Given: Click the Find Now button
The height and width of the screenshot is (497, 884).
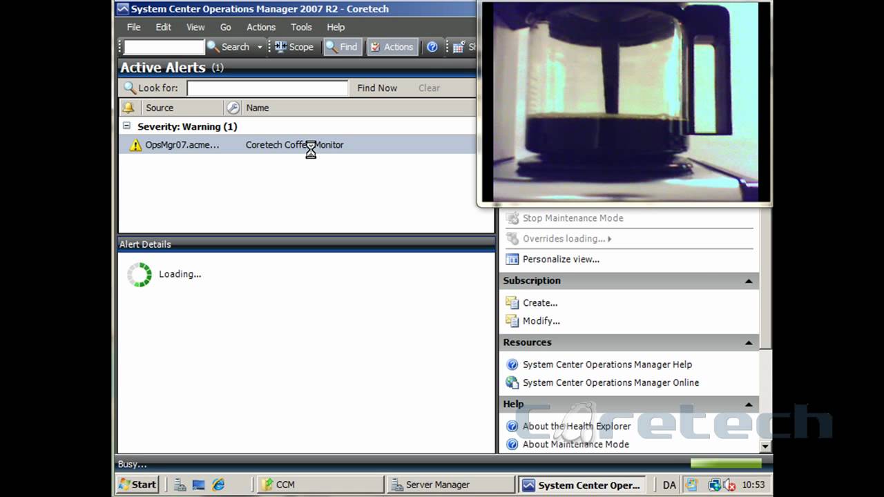Looking at the screenshot, I should [x=377, y=88].
